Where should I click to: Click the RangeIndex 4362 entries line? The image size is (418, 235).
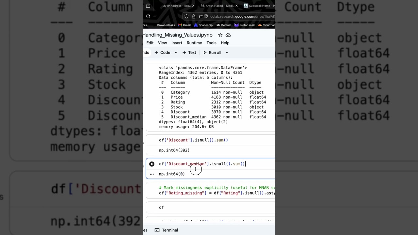click(201, 72)
